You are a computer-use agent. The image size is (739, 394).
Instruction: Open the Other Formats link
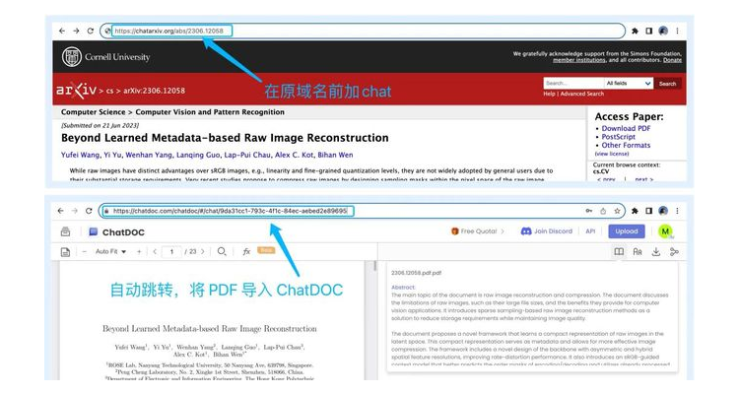626,145
